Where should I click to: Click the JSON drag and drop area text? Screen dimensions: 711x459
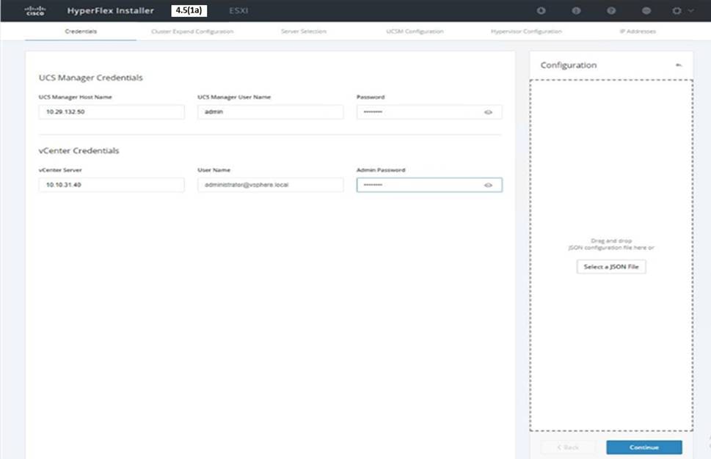click(611, 244)
